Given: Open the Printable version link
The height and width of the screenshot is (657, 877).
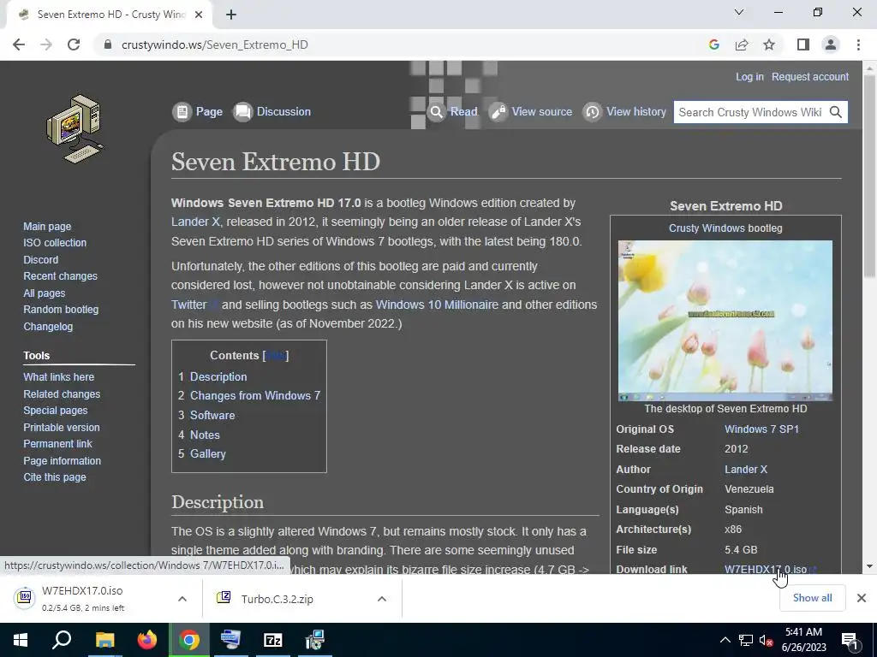Looking at the screenshot, I should 62,427.
